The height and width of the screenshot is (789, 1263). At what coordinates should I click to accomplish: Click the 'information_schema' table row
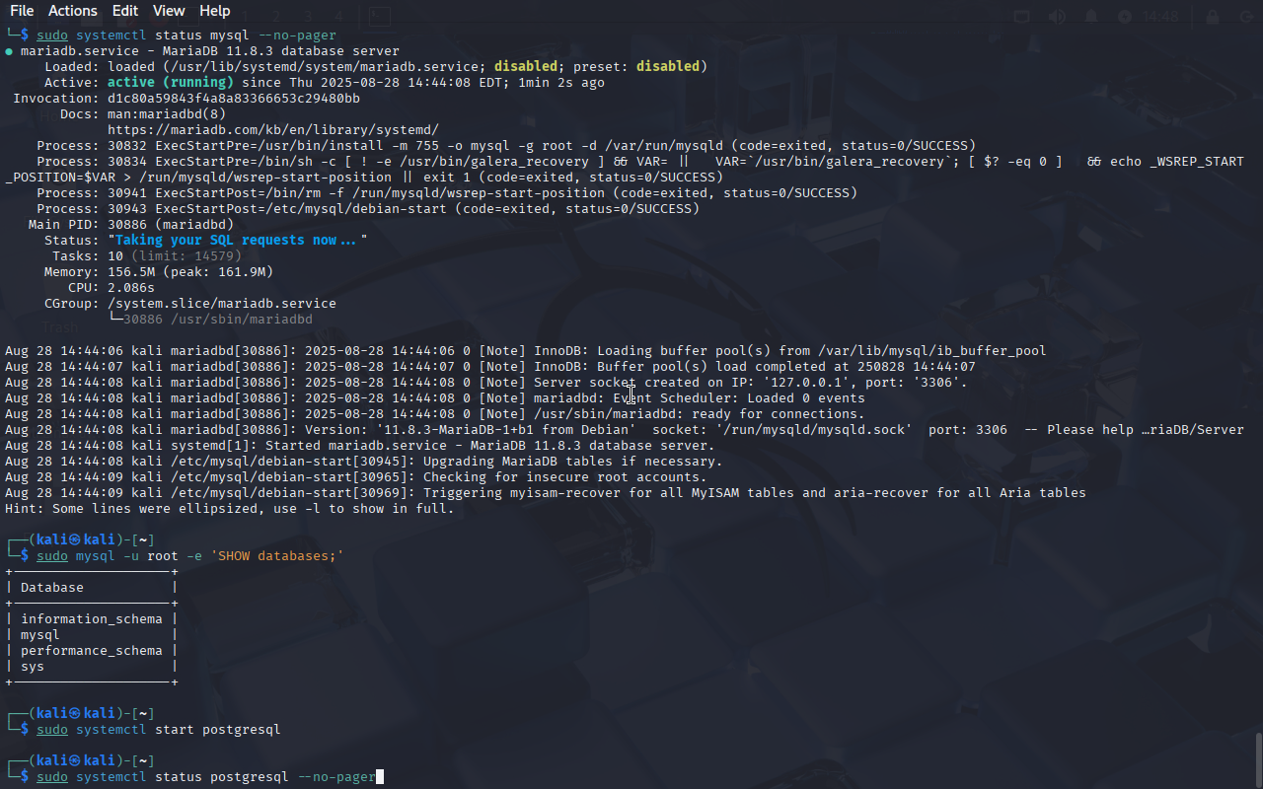(92, 619)
